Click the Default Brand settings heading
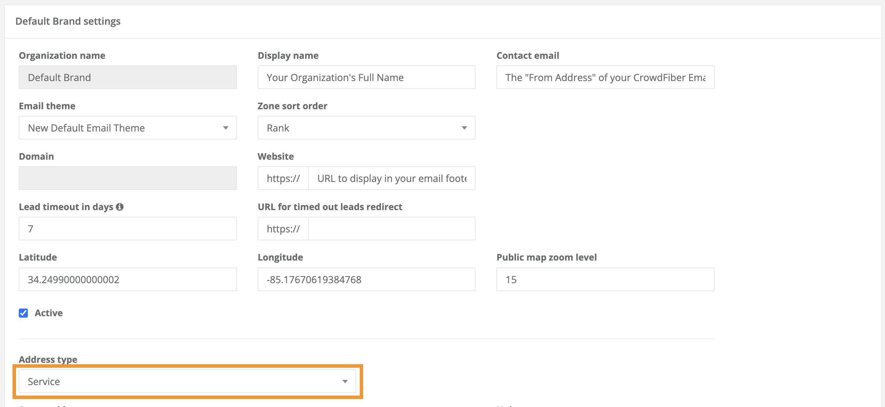The image size is (885, 407). pyautogui.click(x=67, y=21)
